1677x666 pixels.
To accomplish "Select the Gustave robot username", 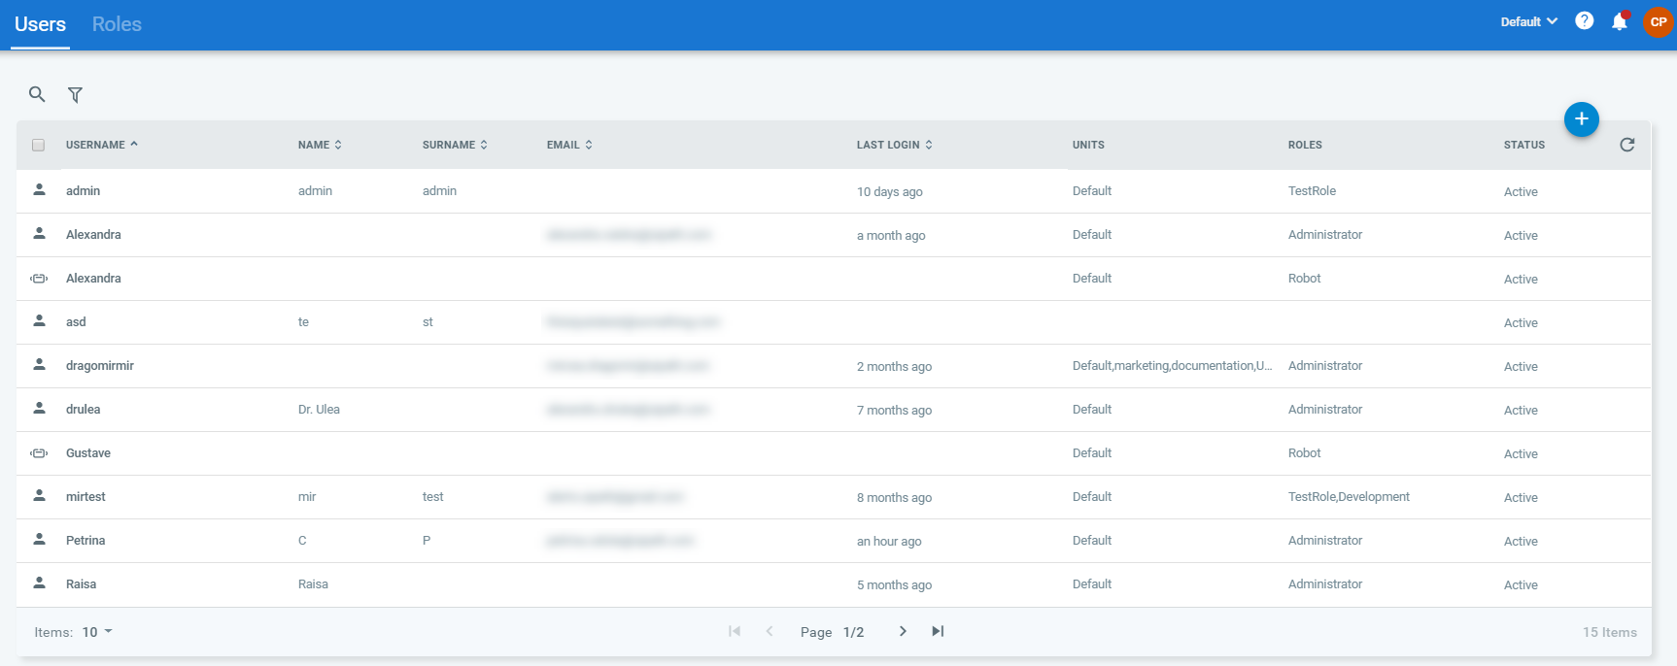I will pos(88,453).
